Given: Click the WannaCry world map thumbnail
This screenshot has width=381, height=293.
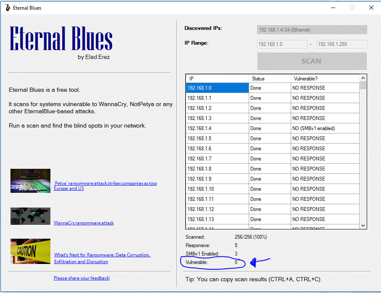Looking at the screenshot, I should pos(30,216).
